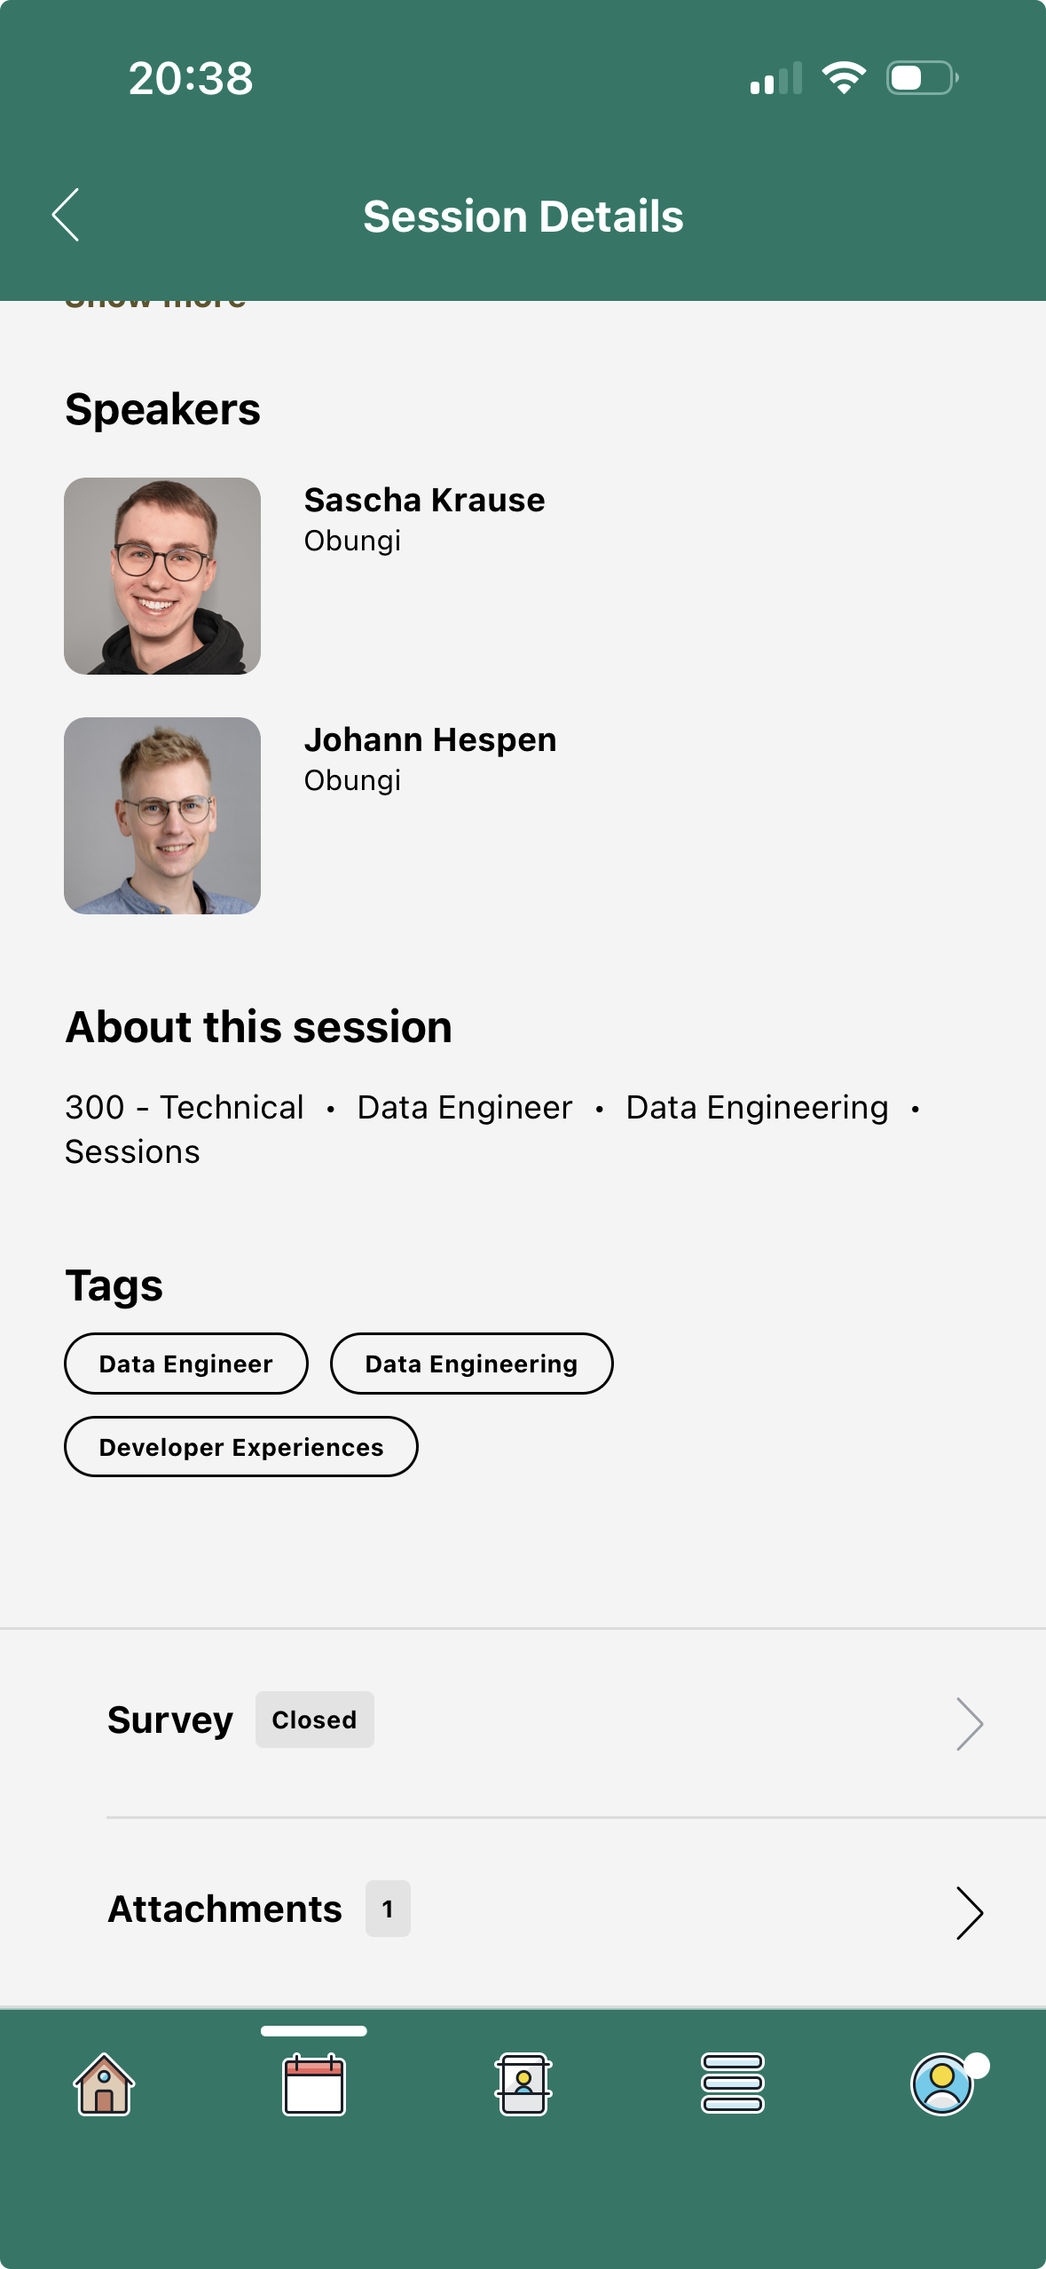Select the Data Engineer tag
The image size is (1046, 2269).
[x=186, y=1364]
